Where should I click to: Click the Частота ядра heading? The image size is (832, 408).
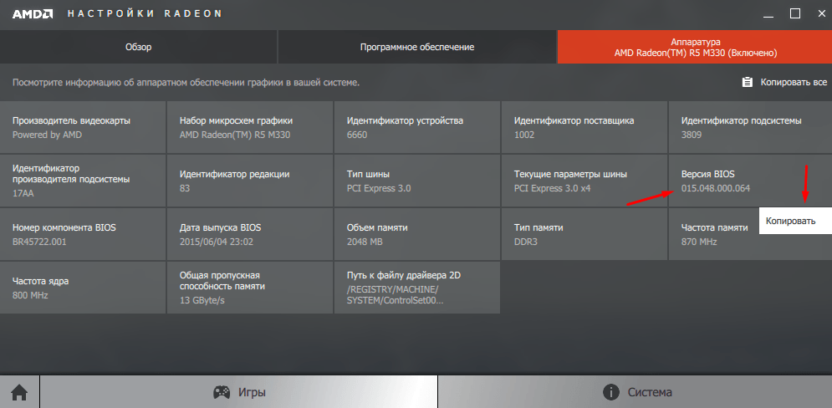(x=40, y=281)
